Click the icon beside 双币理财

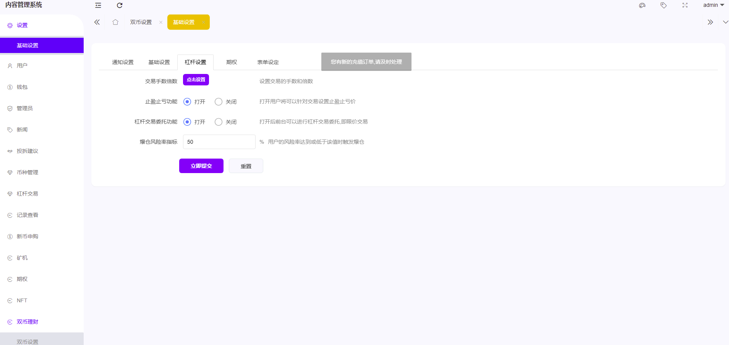[x=10, y=322]
